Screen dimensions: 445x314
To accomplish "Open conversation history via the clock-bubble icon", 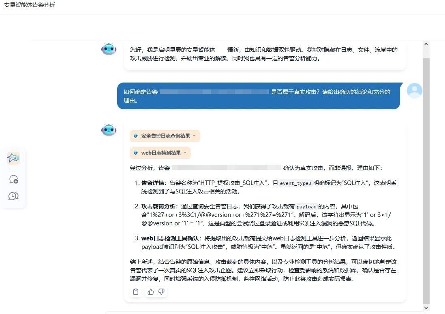I will pyautogui.click(x=13, y=196).
